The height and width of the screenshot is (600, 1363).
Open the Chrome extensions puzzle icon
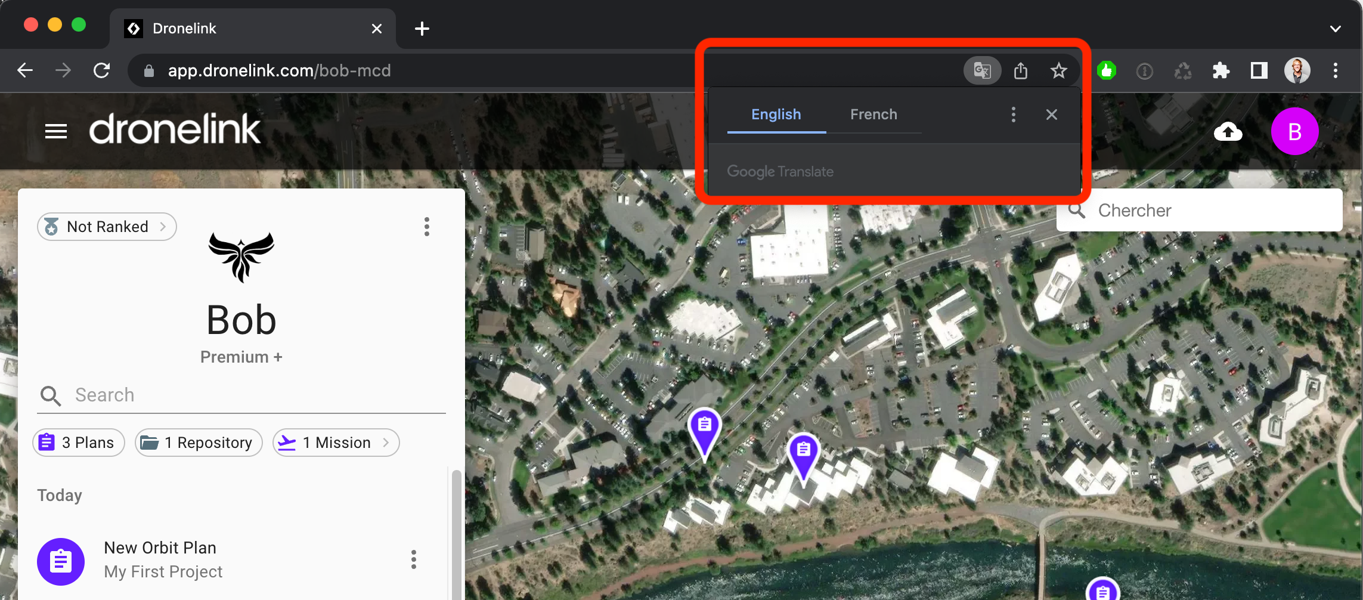(1220, 71)
